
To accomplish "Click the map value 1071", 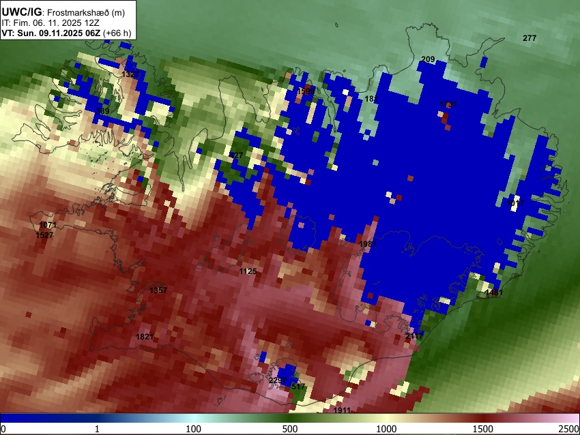I will pos(48,225).
